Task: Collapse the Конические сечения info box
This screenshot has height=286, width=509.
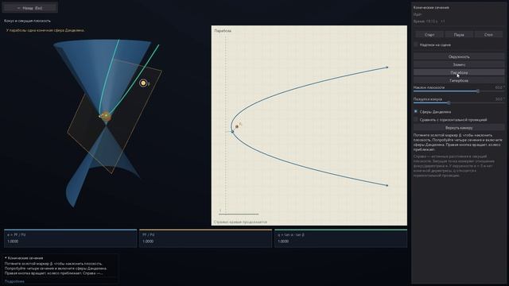Action: [x=6, y=257]
